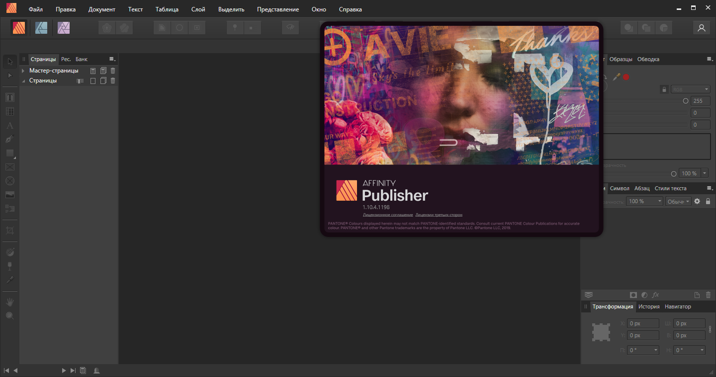
Task: Duplicate in the Pages row
Action: 103,80
